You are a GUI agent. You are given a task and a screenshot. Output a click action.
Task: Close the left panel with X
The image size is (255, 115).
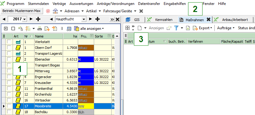(118, 19)
